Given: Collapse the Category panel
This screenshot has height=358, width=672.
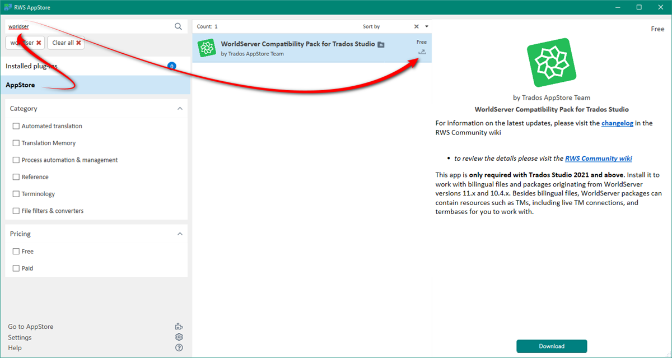Looking at the screenshot, I should (180, 109).
